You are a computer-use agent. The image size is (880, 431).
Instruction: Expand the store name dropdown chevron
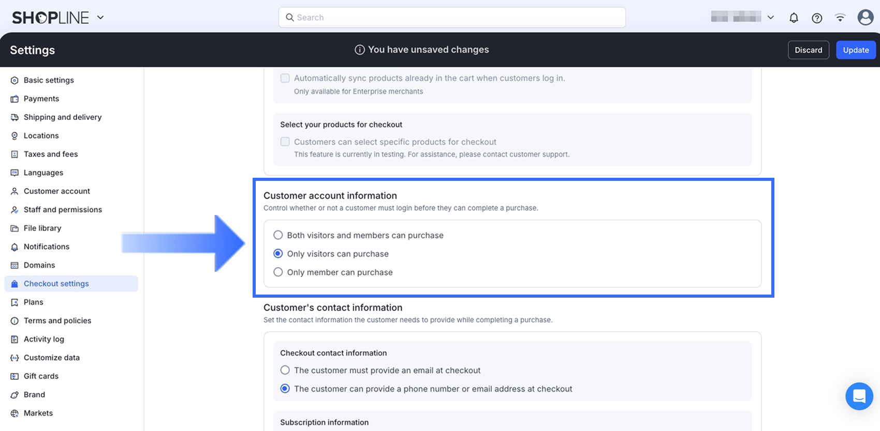click(771, 18)
